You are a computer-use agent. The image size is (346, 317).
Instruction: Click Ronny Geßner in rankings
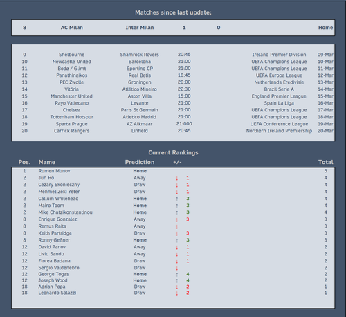coord(54,240)
